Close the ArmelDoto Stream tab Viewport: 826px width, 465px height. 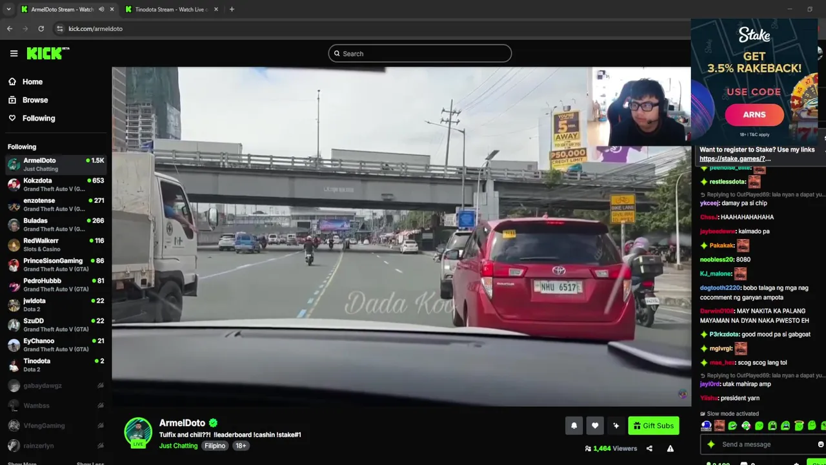[x=112, y=9]
